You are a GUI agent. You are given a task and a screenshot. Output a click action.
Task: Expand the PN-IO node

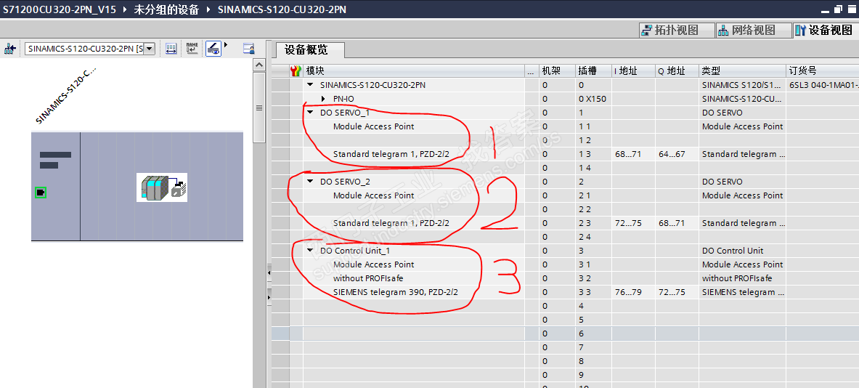pyautogui.click(x=324, y=99)
